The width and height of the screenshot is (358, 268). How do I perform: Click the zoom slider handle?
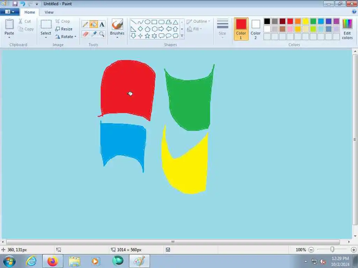pyautogui.click(x=332, y=250)
